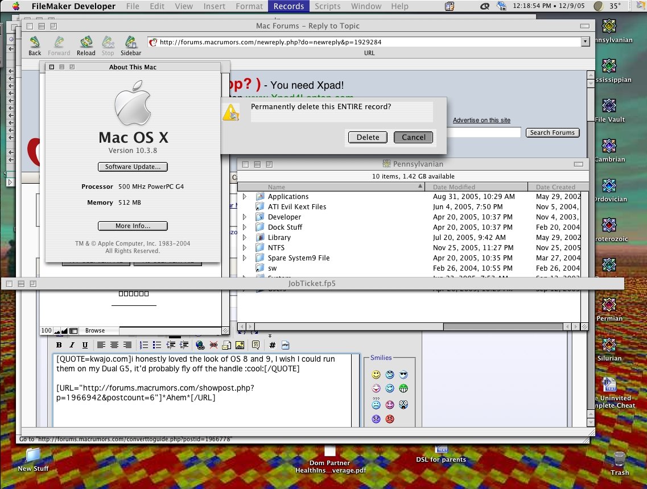Toggle the FileMaker status area icon
The width and height of the screenshot is (647, 489).
[x=73, y=331]
